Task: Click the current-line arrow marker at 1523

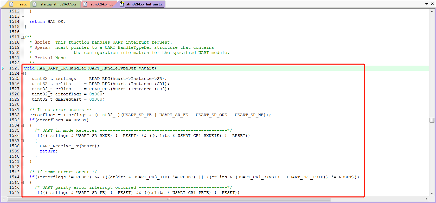Action: pos(3,68)
